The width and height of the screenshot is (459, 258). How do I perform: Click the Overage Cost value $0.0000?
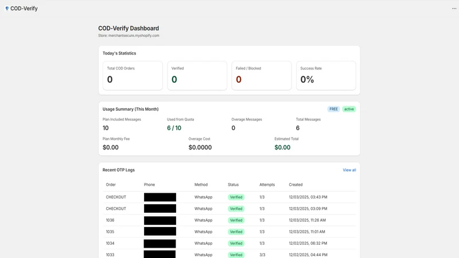click(x=200, y=147)
